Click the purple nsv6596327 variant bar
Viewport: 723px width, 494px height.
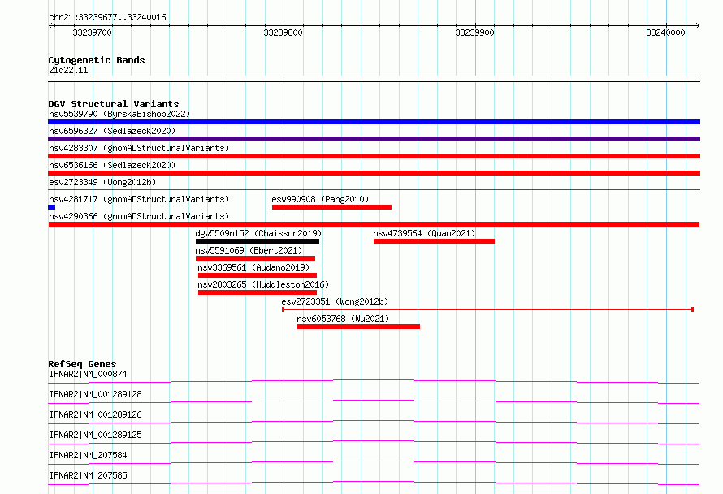point(374,139)
